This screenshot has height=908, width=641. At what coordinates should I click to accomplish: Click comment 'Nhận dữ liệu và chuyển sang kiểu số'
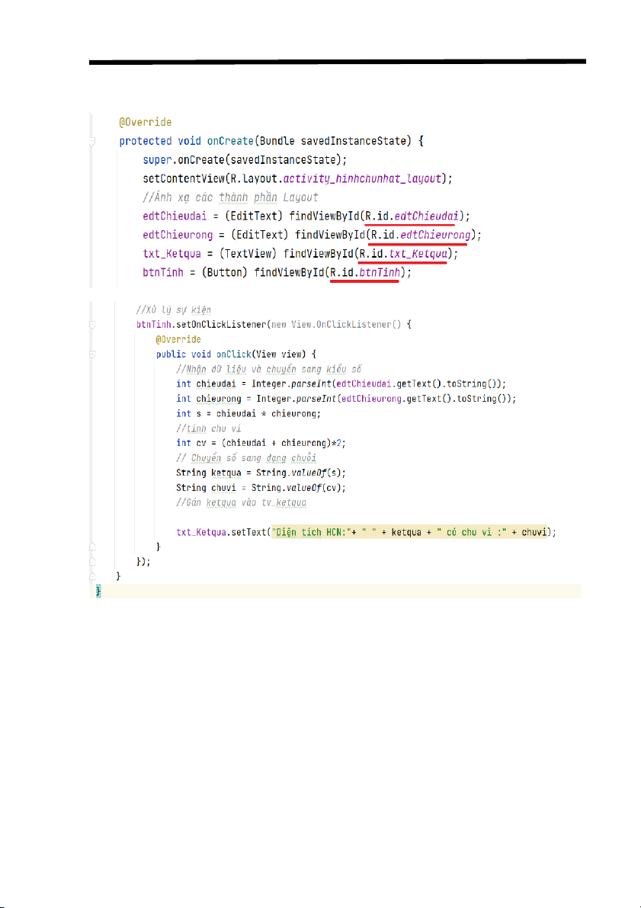tap(269, 369)
